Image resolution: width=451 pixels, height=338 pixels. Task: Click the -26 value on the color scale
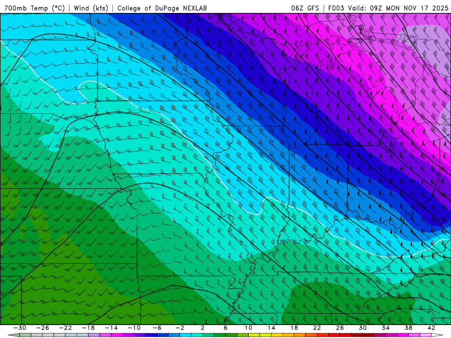(x=43, y=328)
